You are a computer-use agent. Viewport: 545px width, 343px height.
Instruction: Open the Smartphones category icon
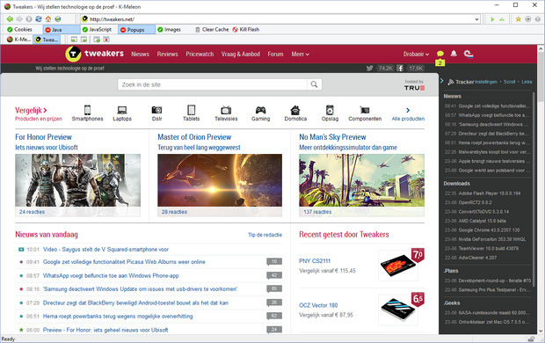click(87, 110)
